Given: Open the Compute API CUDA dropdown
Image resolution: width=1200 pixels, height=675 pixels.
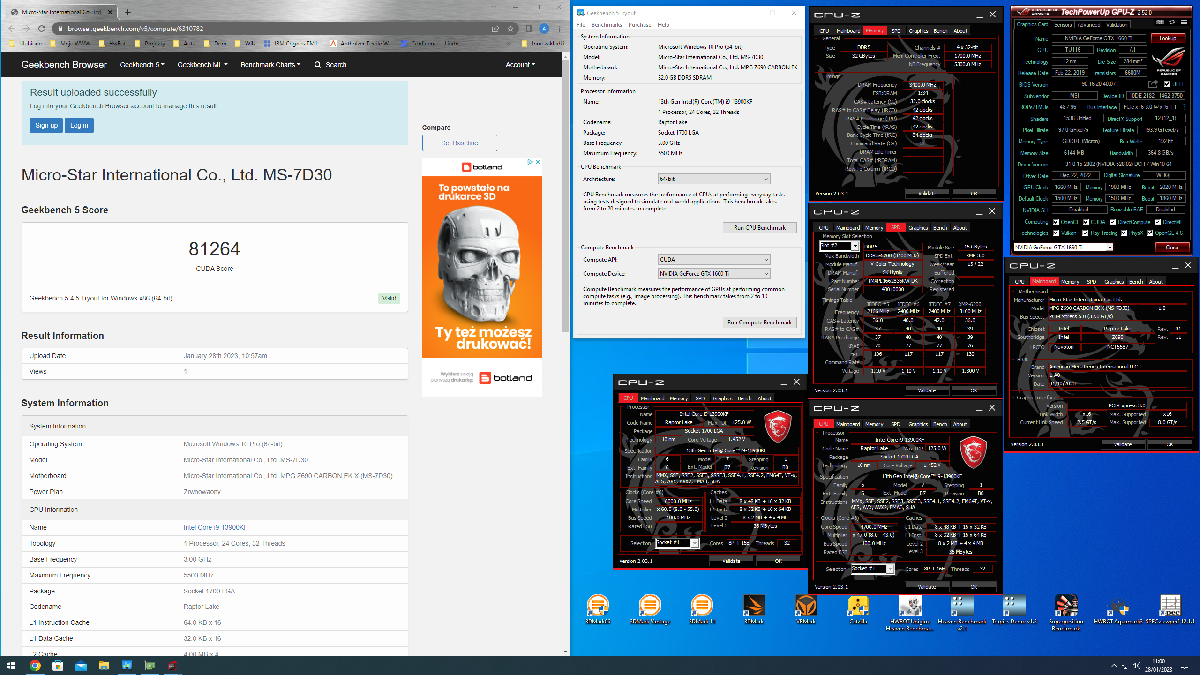Looking at the screenshot, I should pos(714,260).
